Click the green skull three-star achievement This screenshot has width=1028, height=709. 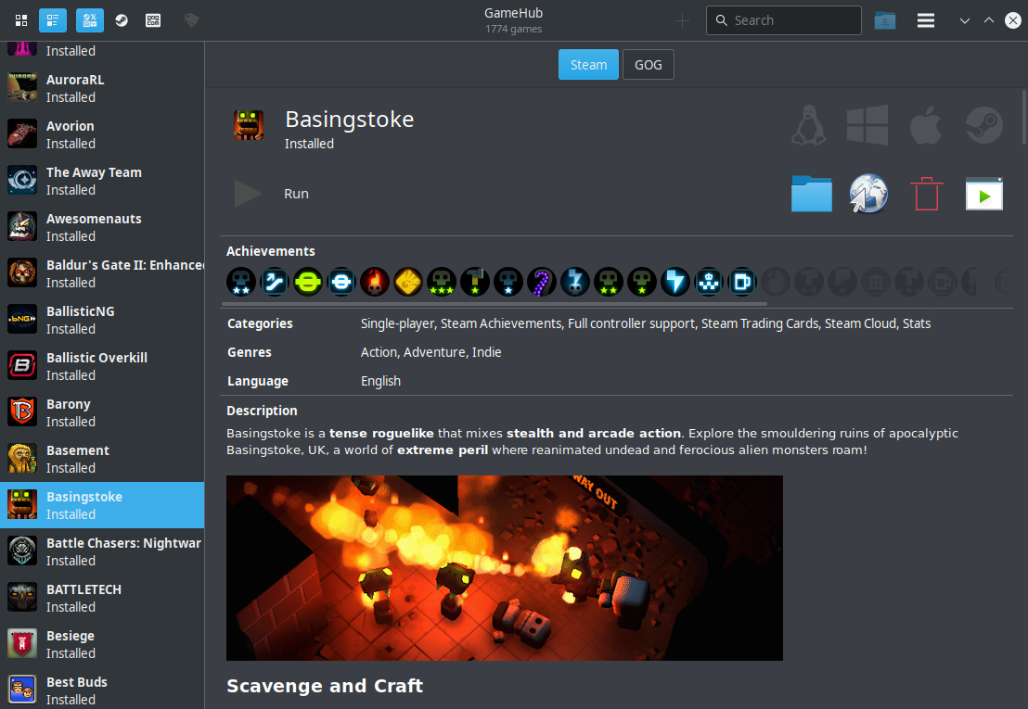[442, 282]
